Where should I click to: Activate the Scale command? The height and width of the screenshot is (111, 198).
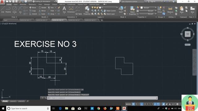click(x=42, y=14)
